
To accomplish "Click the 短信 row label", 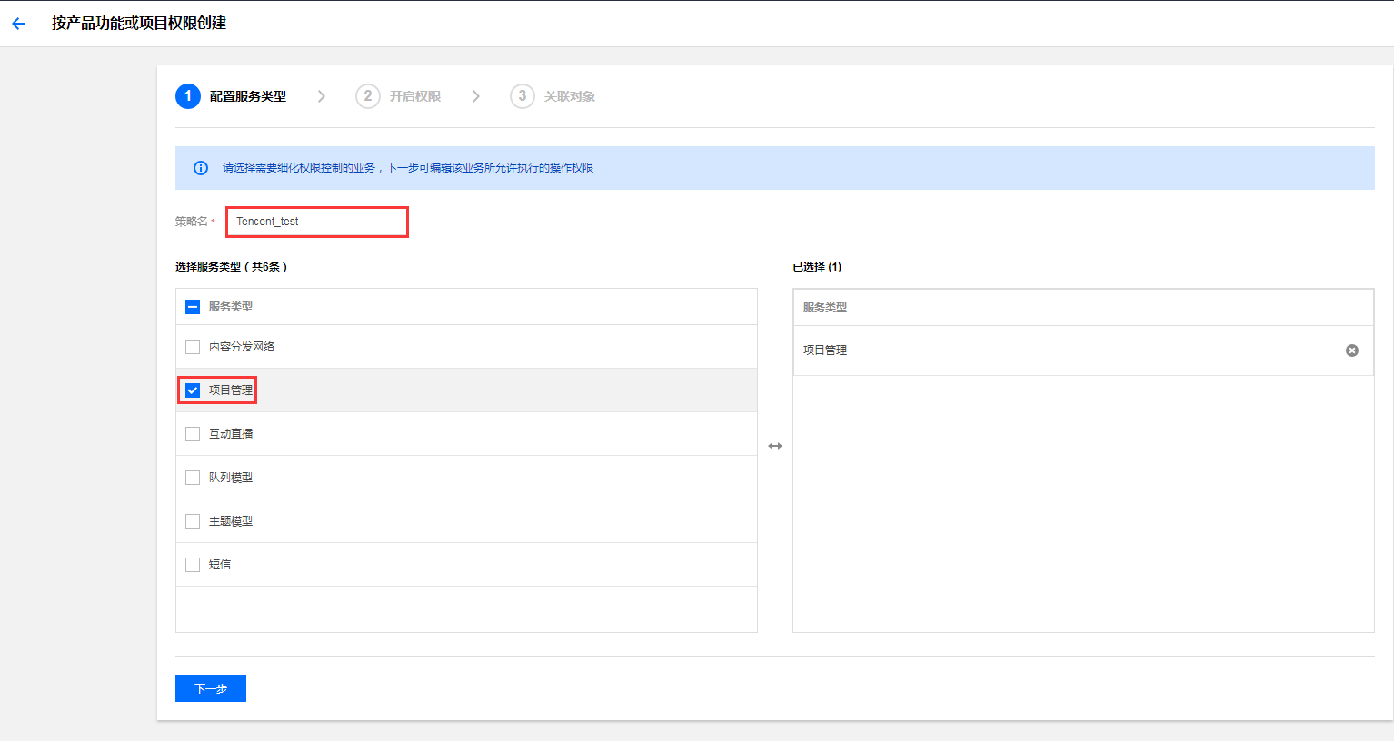I will [220, 565].
